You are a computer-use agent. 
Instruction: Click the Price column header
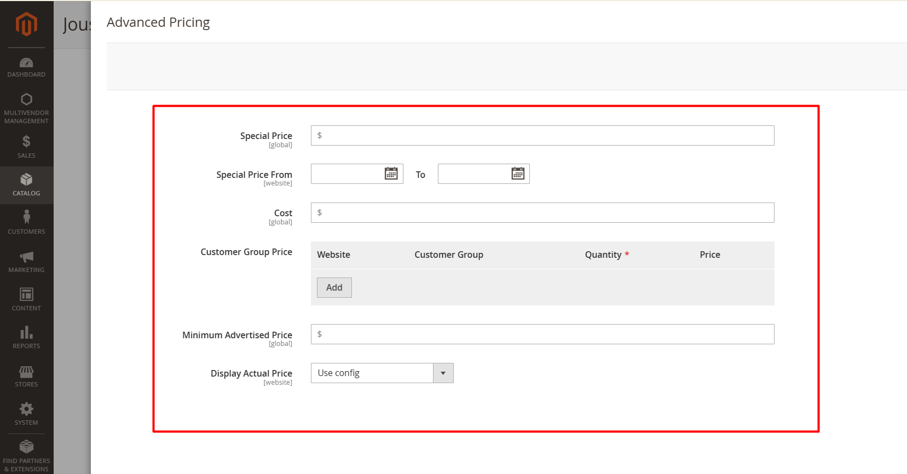(710, 255)
